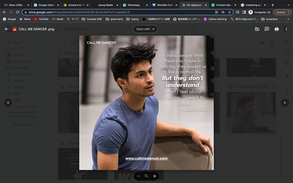Open Spam in sidebar
The image size is (293, 183).
point(17,94)
